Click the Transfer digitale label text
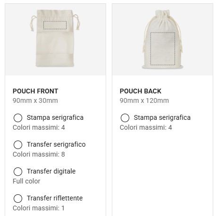Screen dimensions: 217x216 [x=51, y=171]
